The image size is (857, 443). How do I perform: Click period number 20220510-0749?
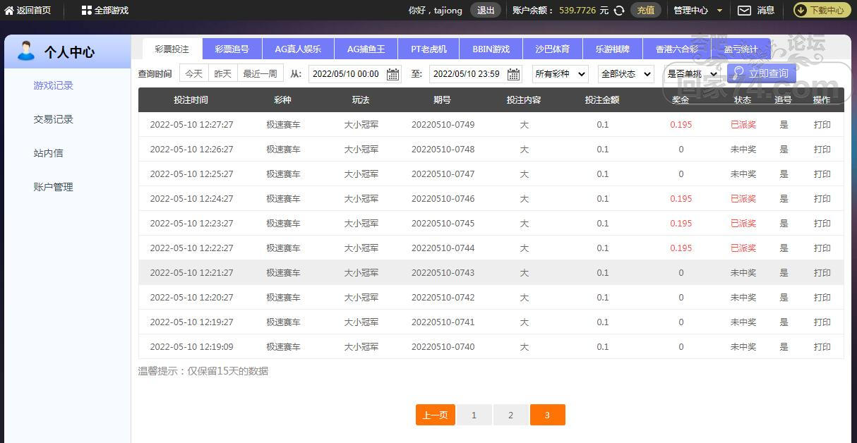(x=443, y=125)
